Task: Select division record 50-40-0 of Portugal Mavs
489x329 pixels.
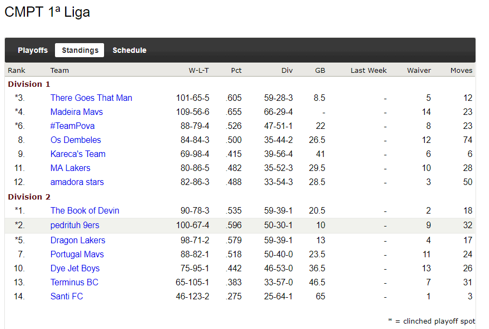Action: click(x=278, y=255)
